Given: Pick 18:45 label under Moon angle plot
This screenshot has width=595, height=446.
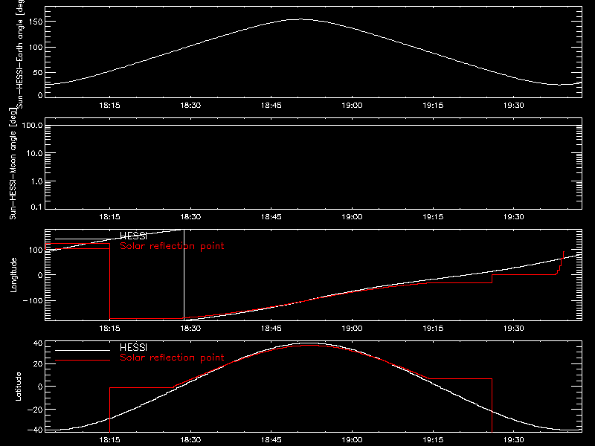Looking at the screenshot, I should tap(271, 217).
